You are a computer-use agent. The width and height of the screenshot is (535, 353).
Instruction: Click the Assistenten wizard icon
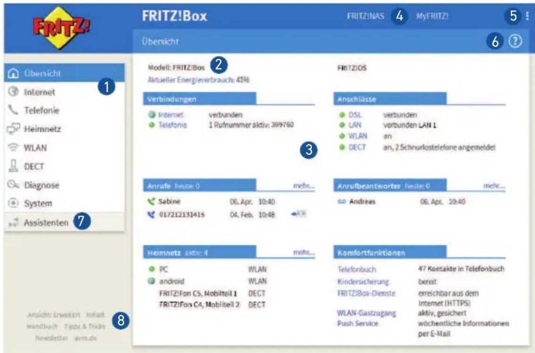click(14, 222)
